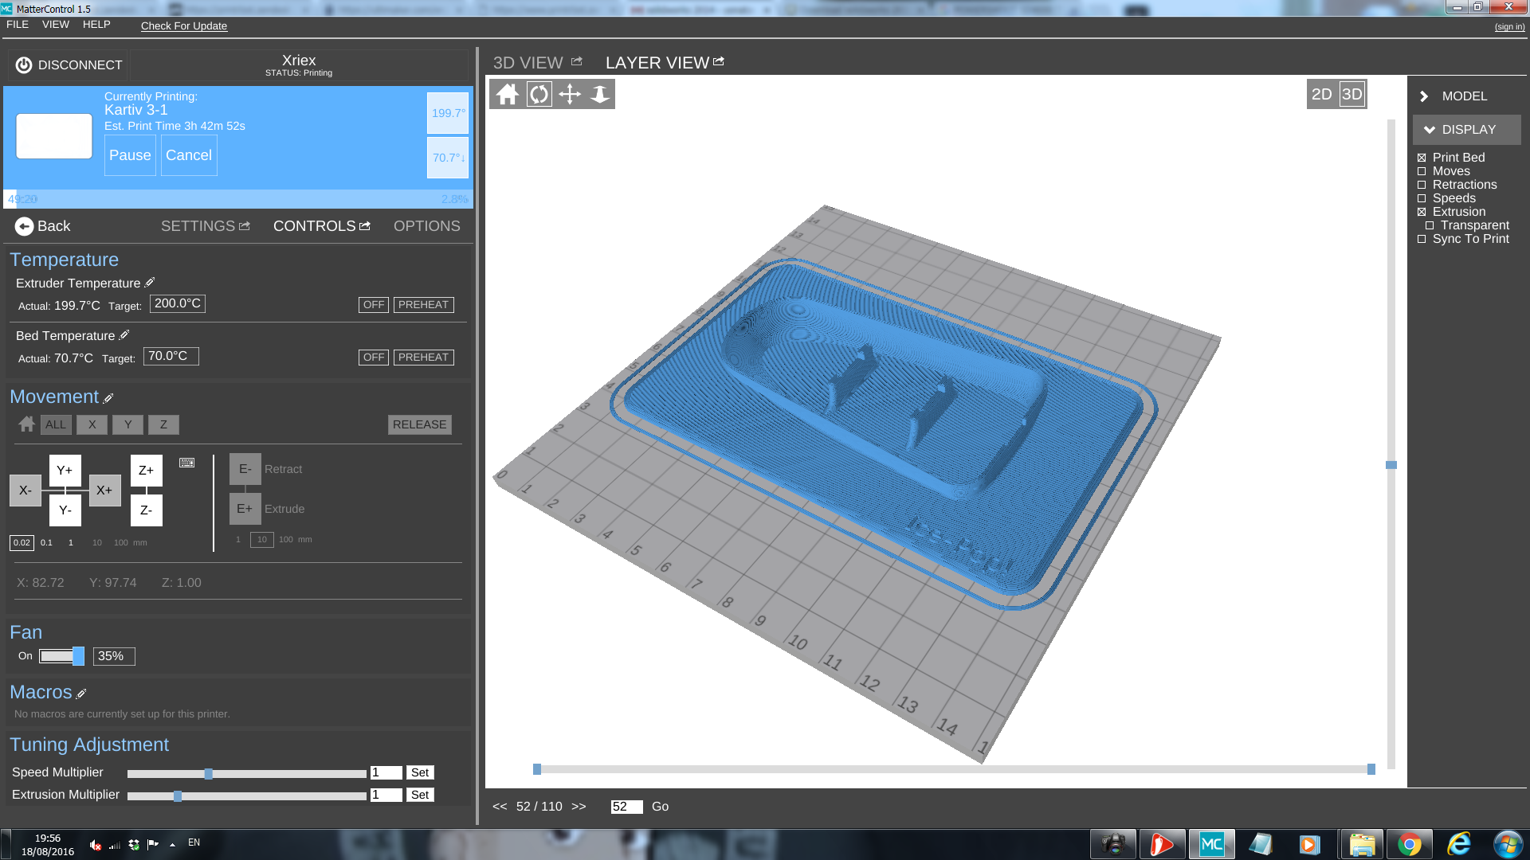
Task: Jog the X axis negative (X-)
Action: coord(25,491)
